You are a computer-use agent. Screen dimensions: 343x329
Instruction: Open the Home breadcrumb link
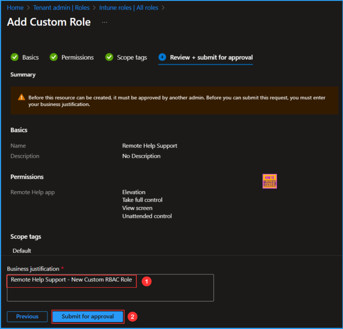[15, 8]
